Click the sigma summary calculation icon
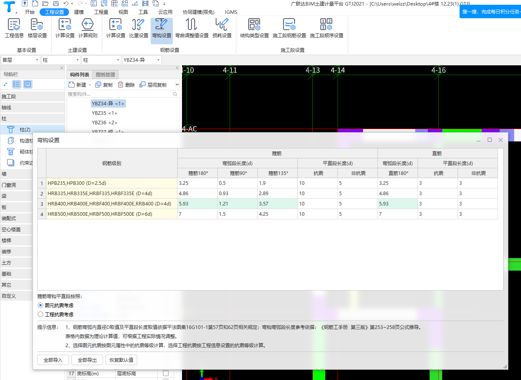The height and width of the screenshot is (380, 521). (94, 4)
